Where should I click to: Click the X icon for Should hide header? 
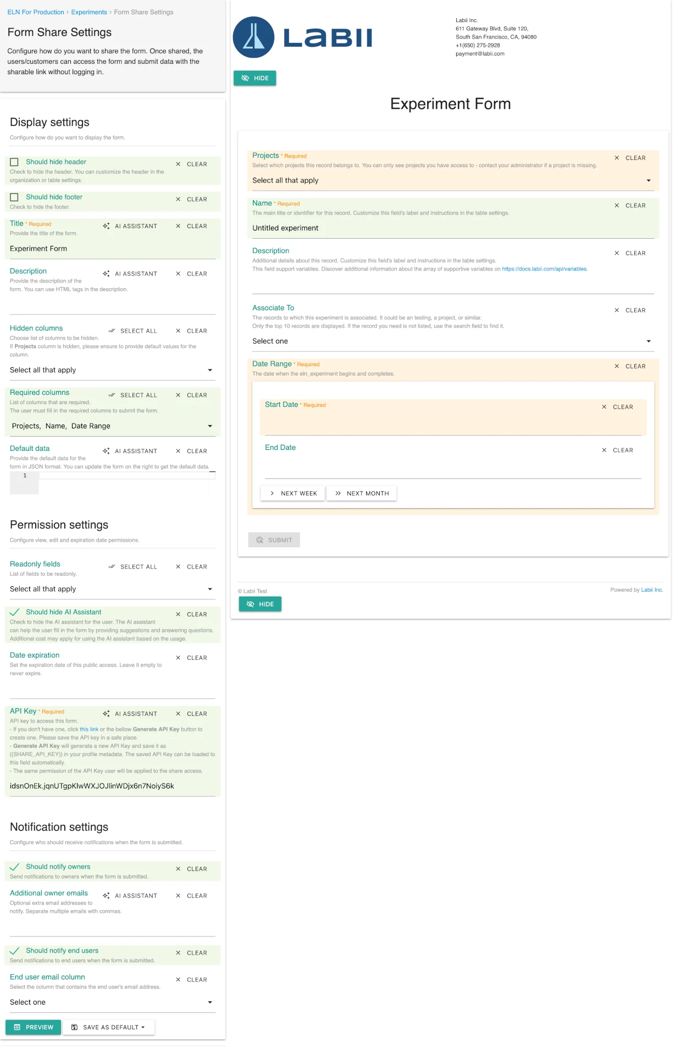point(178,164)
